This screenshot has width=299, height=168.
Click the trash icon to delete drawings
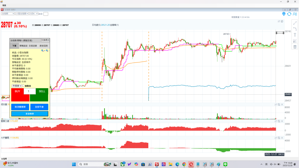[295, 47]
